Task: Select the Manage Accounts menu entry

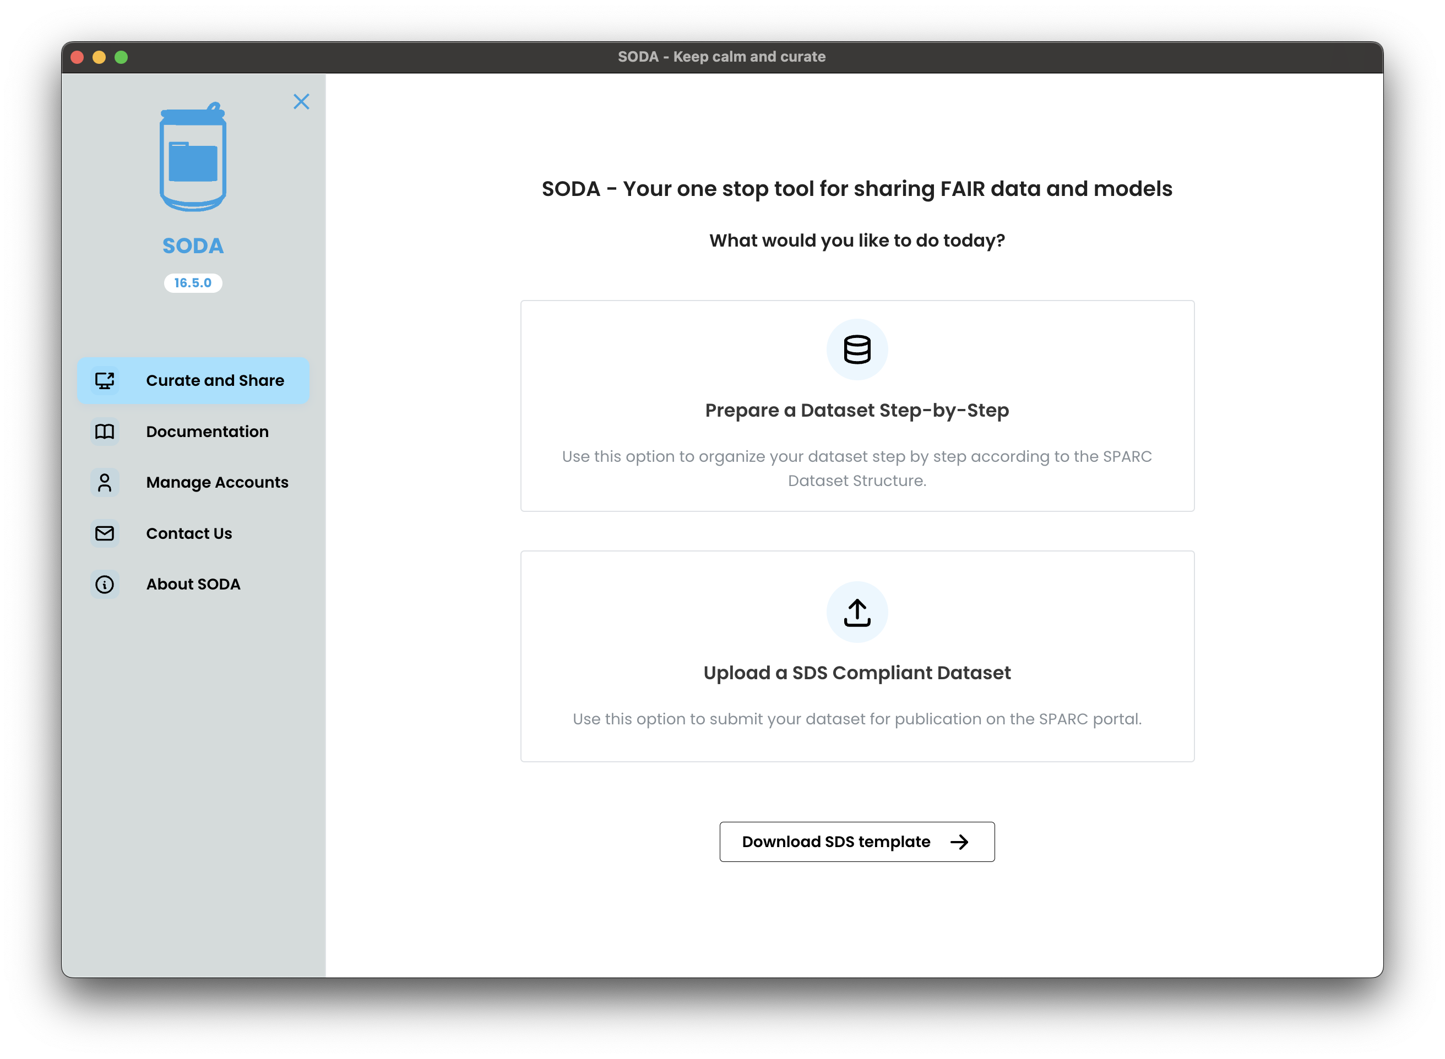Action: coord(217,482)
